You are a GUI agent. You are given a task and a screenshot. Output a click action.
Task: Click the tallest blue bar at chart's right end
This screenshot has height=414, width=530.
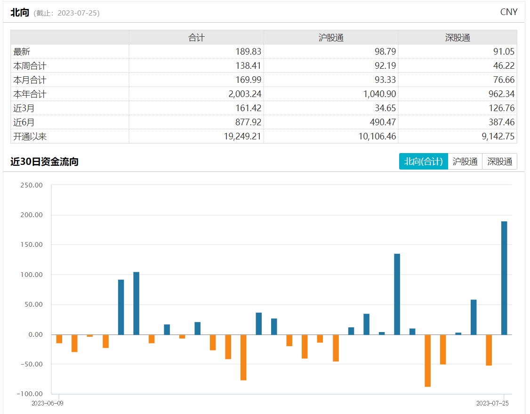(504, 278)
